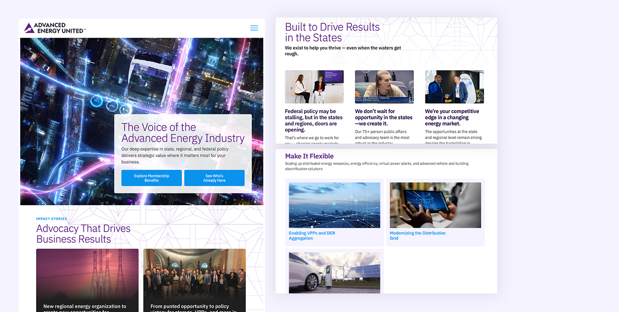Select the We don't wait for opportunity headline
The width and height of the screenshot is (619, 312).
(384, 117)
